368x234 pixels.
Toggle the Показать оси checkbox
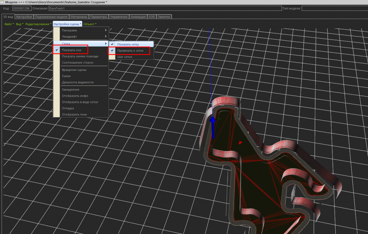(70, 50)
